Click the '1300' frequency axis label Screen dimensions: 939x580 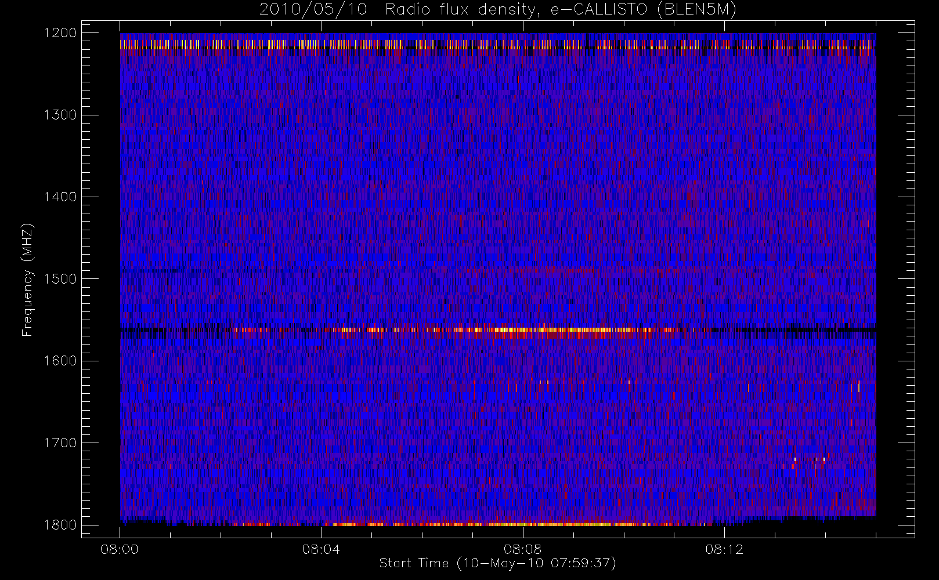pos(60,115)
